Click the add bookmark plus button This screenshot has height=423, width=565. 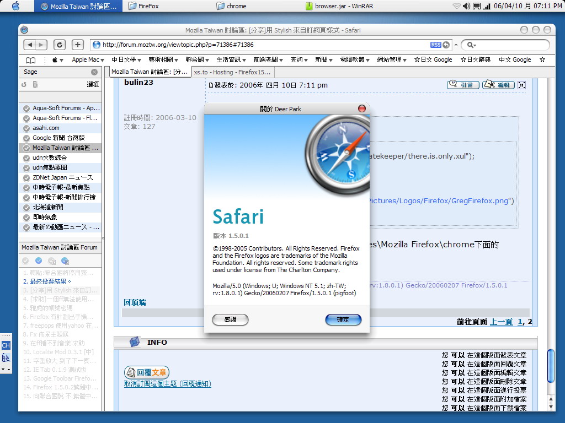coord(78,45)
